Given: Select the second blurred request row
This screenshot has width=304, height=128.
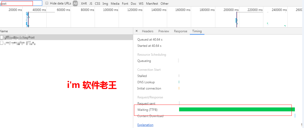Looking at the screenshot, I should click(x=66, y=43).
